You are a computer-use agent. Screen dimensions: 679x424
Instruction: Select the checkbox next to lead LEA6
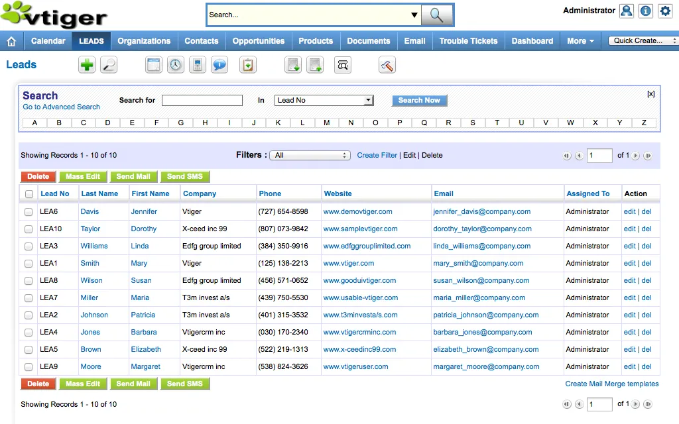coord(29,211)
